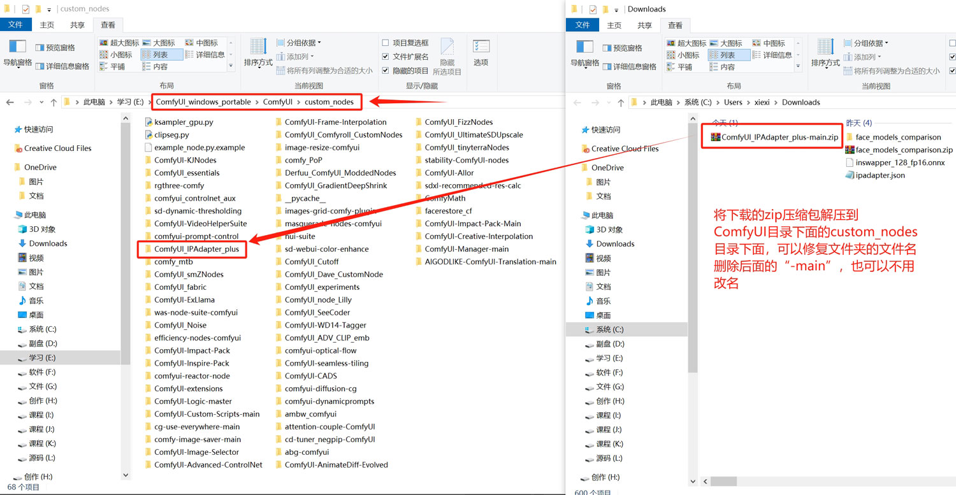Open 音乐 in Downloads window sidebar

point(598,301)
